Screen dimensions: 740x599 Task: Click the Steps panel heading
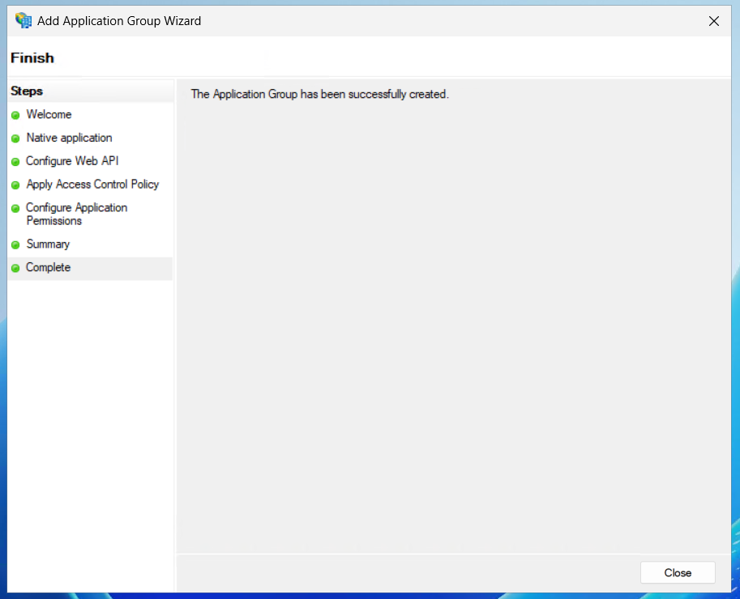point(27,91)
